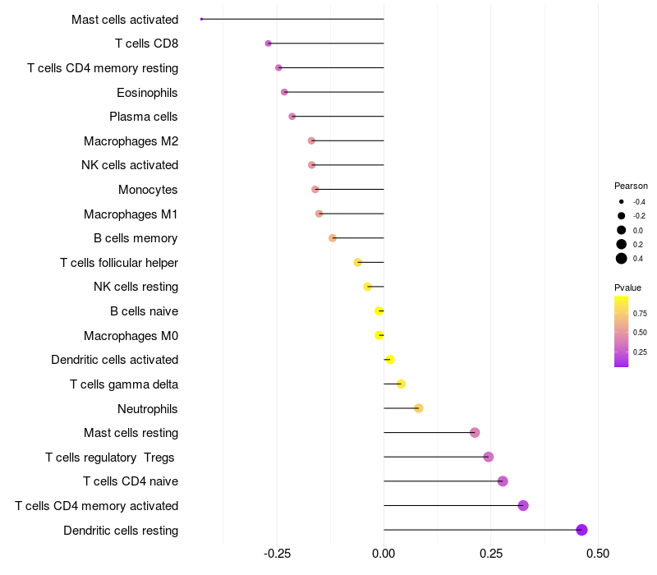Click the Mast cells resting dot

(475, 433)
